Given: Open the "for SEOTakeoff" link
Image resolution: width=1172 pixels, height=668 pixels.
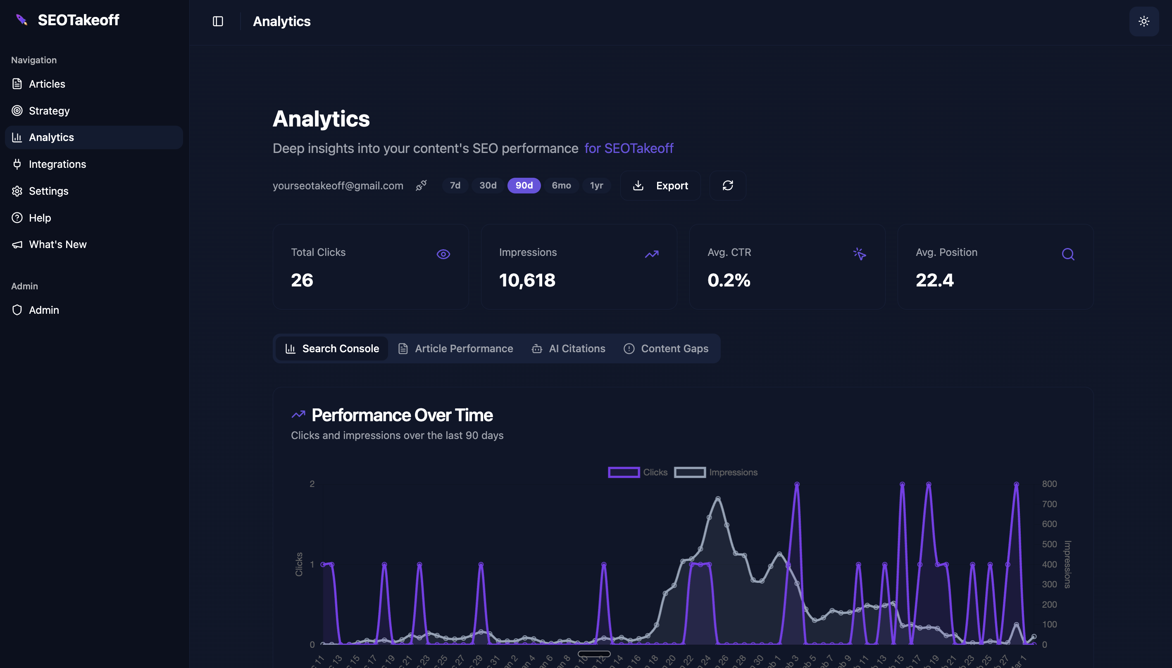Looking at the screenshot, I should click(x=629, y=148).
